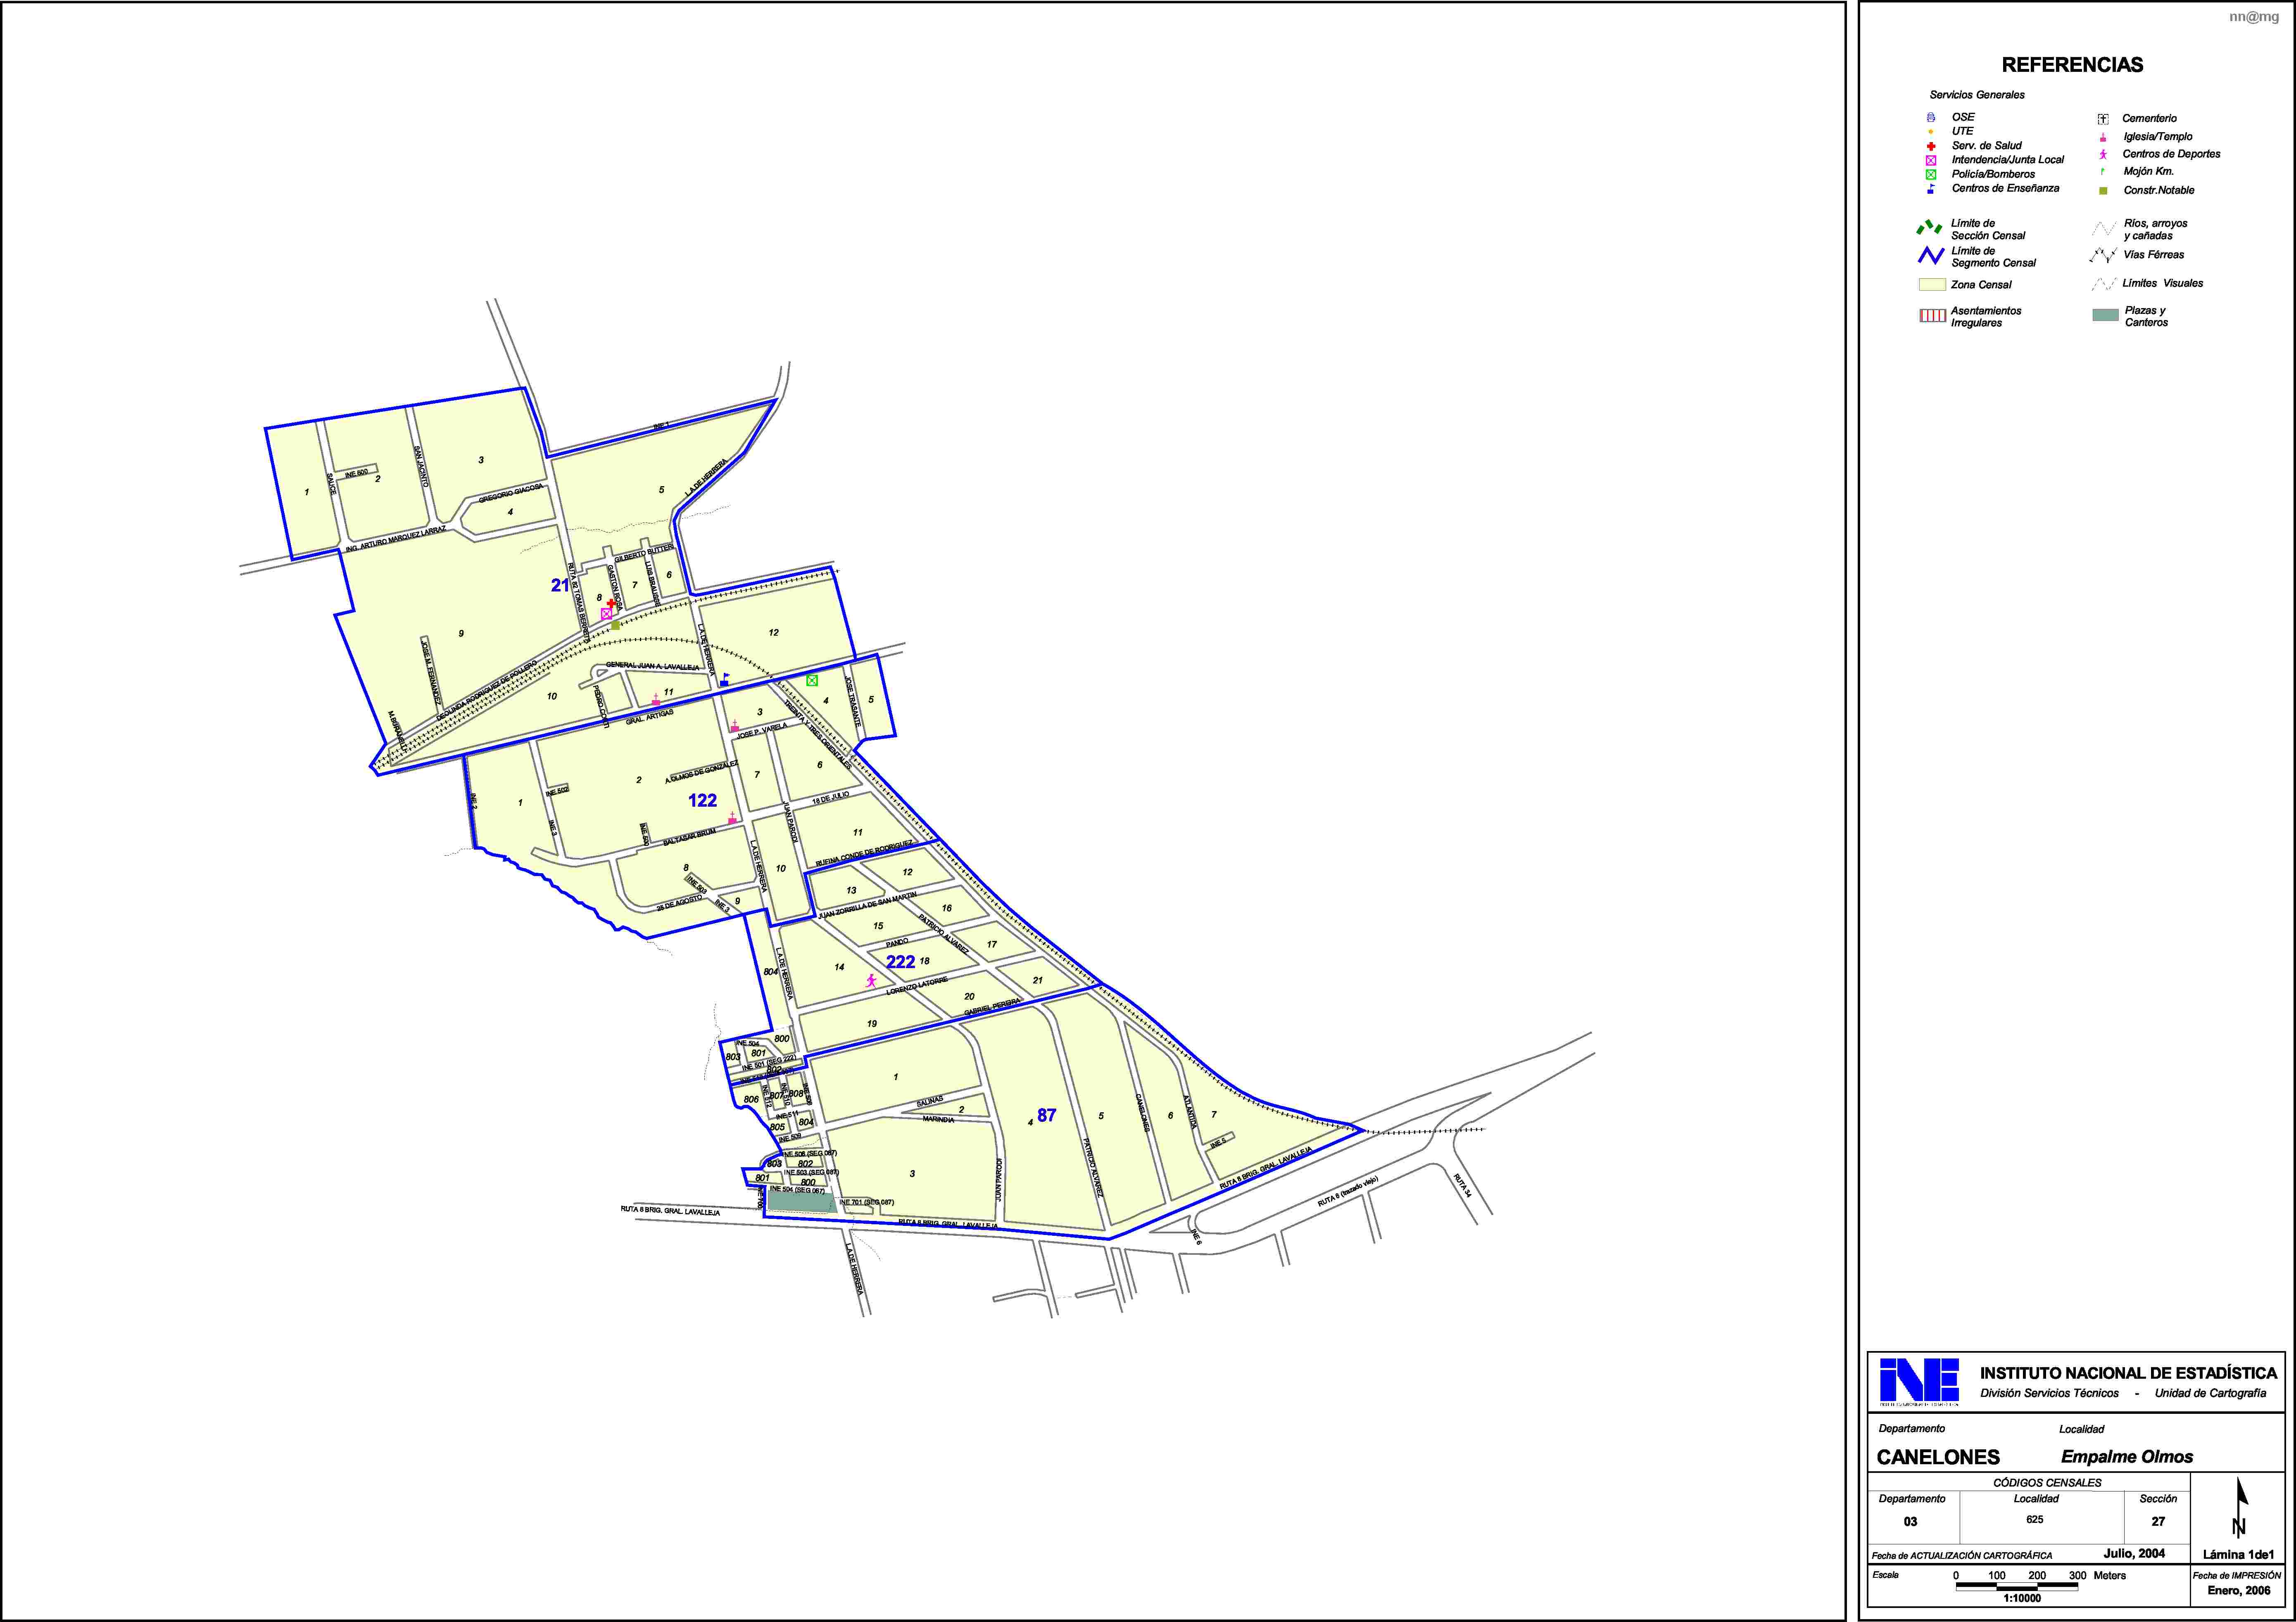This screenshot has width=2296, height=1622.
Task: Click the Cementerio cross icon in legend
Action: 2103,119
